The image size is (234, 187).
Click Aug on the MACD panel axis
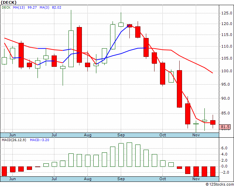coord(88,179)
